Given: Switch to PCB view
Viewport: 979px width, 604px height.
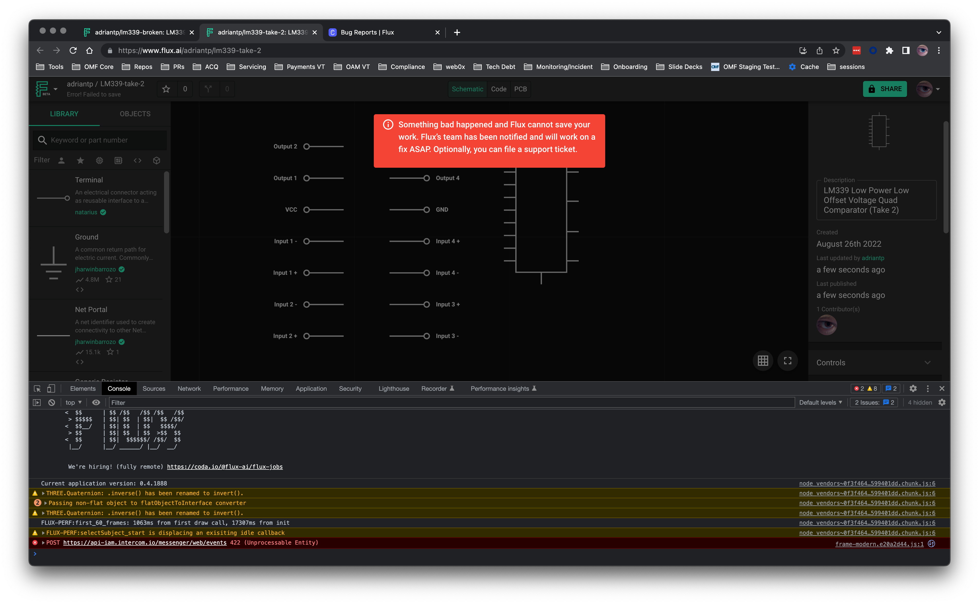Looking at the screenshot, I should (520, 89).
